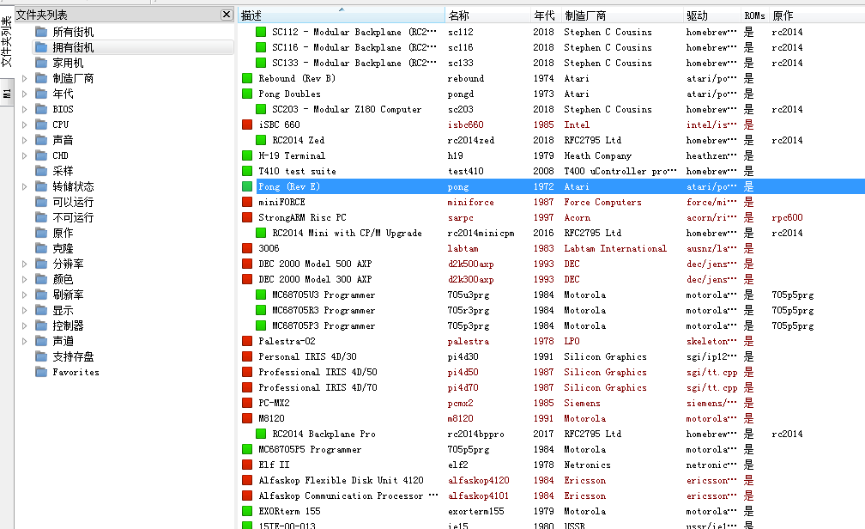Switch to the M1 vertical tab
This screenshot has height=529, width=865.
7,93
